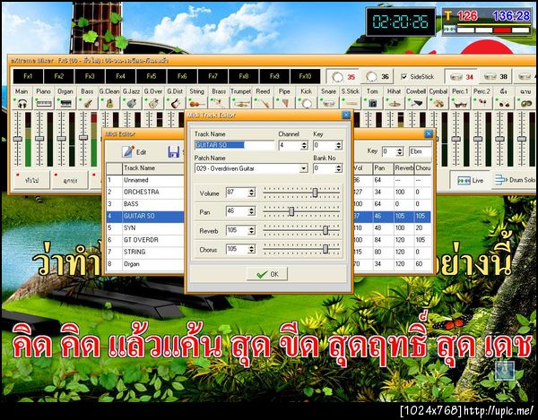Switch to the Fx1 tab
Viewport: 538px width, 420px height.
point(28,76)
